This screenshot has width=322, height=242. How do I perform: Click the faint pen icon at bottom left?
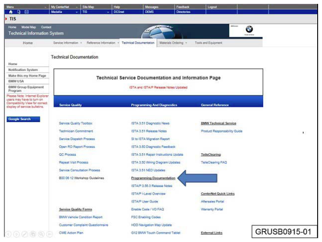[25, 234]
